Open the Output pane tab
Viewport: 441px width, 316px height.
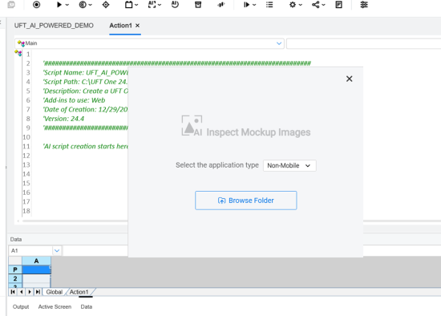21,306
